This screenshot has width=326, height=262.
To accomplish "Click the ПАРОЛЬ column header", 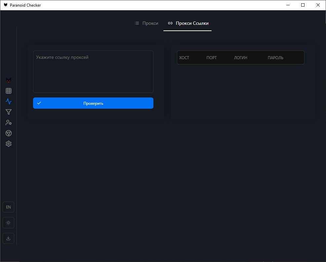I will click(275, 58).
